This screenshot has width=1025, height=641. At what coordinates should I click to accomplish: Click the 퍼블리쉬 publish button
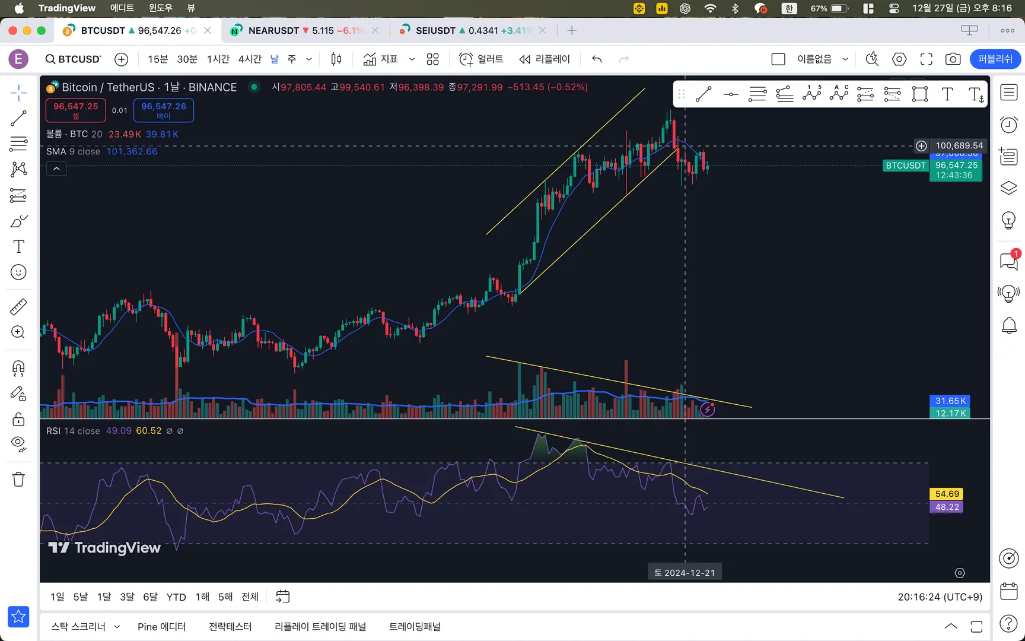pos(995,59)
